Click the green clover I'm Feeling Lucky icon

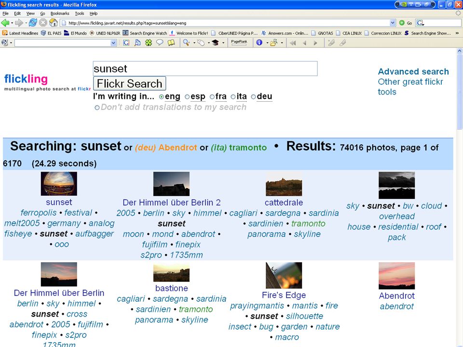point(148,43)
